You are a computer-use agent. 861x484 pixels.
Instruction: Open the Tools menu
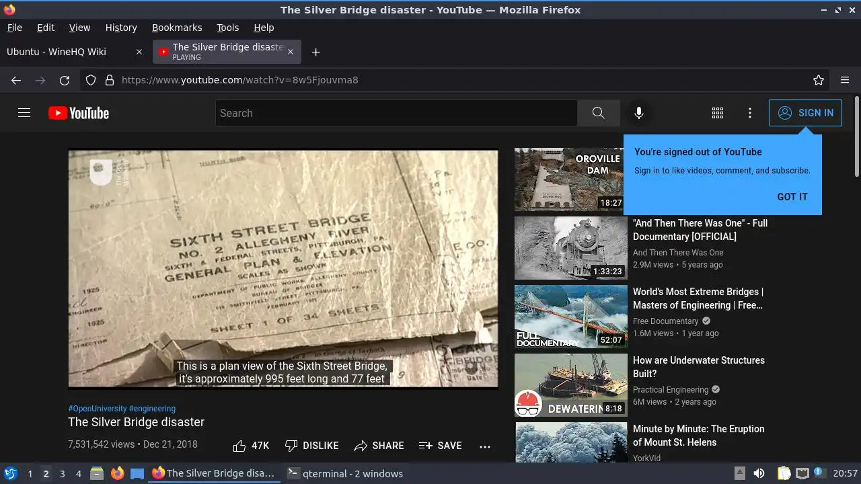click(x=227, y=28)
